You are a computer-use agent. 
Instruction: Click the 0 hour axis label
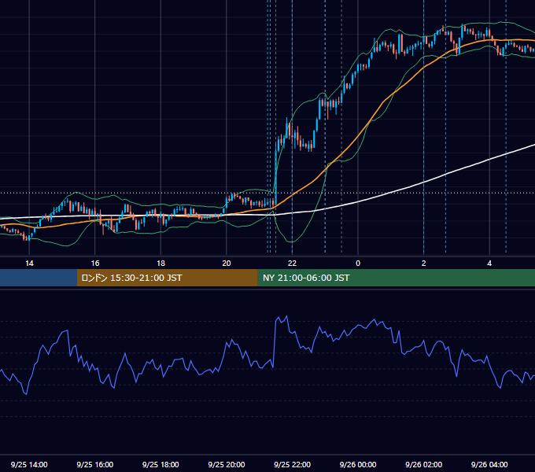click(358, 264)
